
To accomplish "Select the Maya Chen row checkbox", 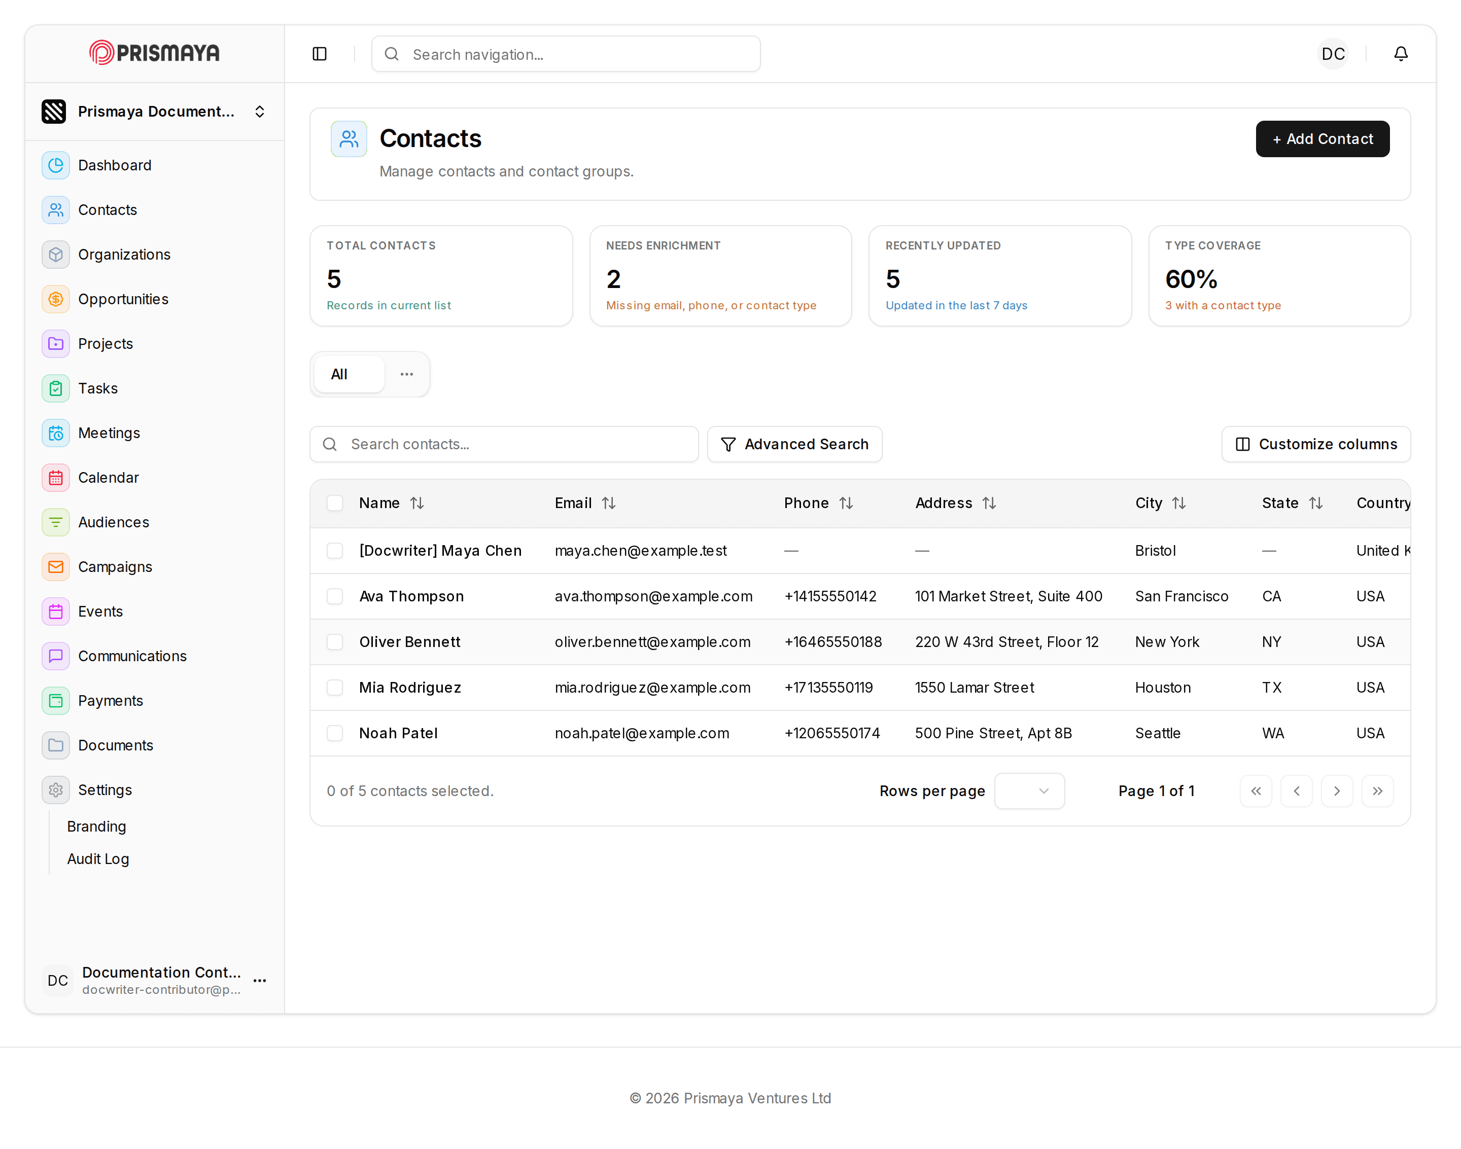I will coord(334,551).
